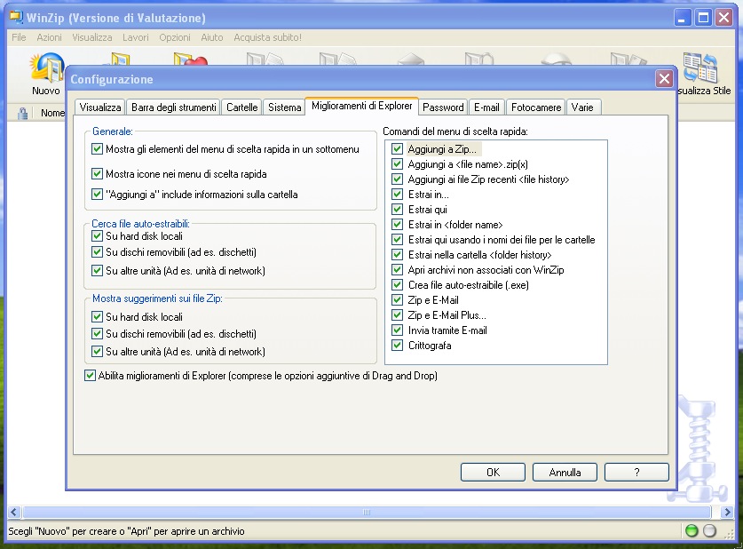Click the '?' help button
Viewport: 743px width, 549px height.
pyautogui.click(x=636, y=473)
